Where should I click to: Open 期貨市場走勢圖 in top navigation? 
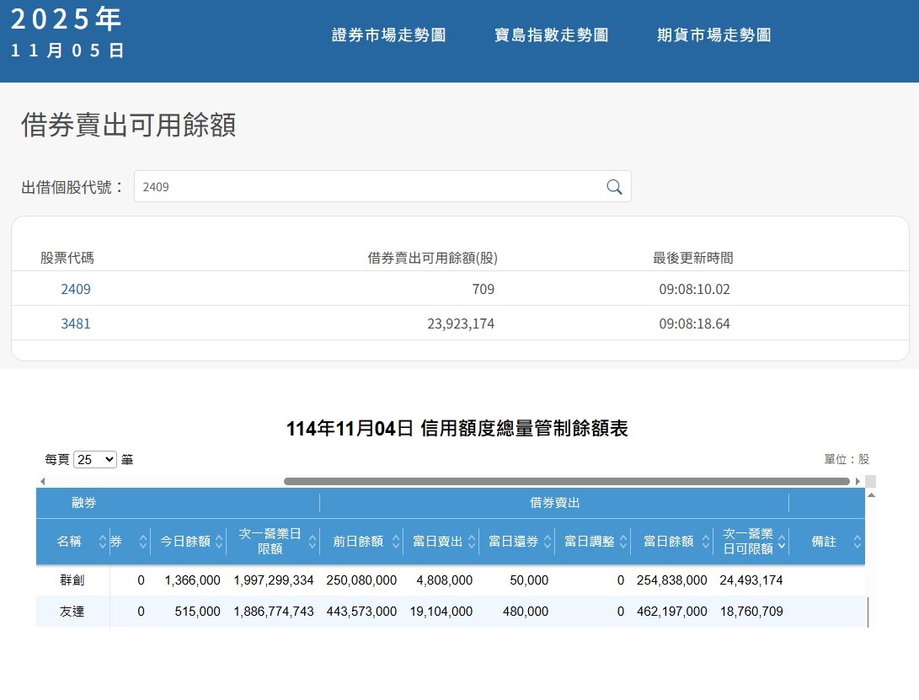(713, 35)
